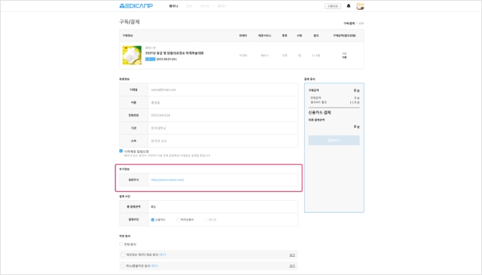Check 취소/환불약관 동의 checkbox
This screenshot has width=482, height=275.
[x=123, y=266]
